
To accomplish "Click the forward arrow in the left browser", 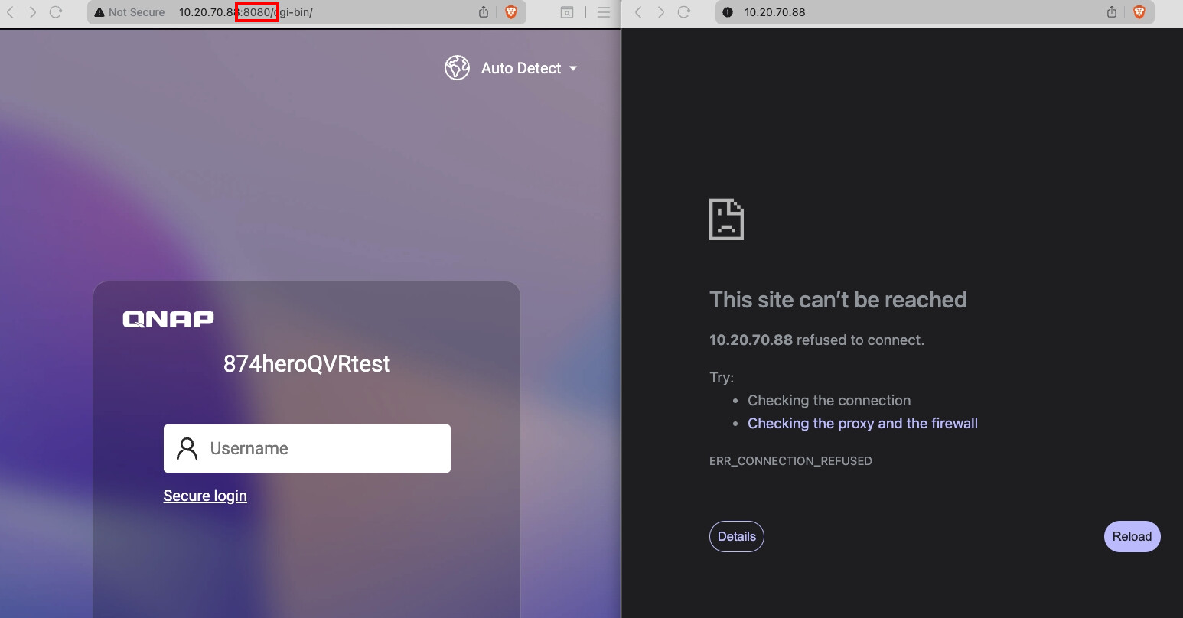I will (x=33, y=12).
